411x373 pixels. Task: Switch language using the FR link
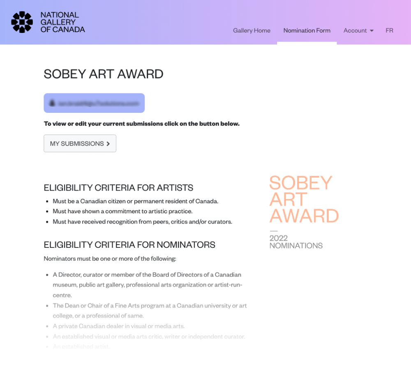[389, 30]
